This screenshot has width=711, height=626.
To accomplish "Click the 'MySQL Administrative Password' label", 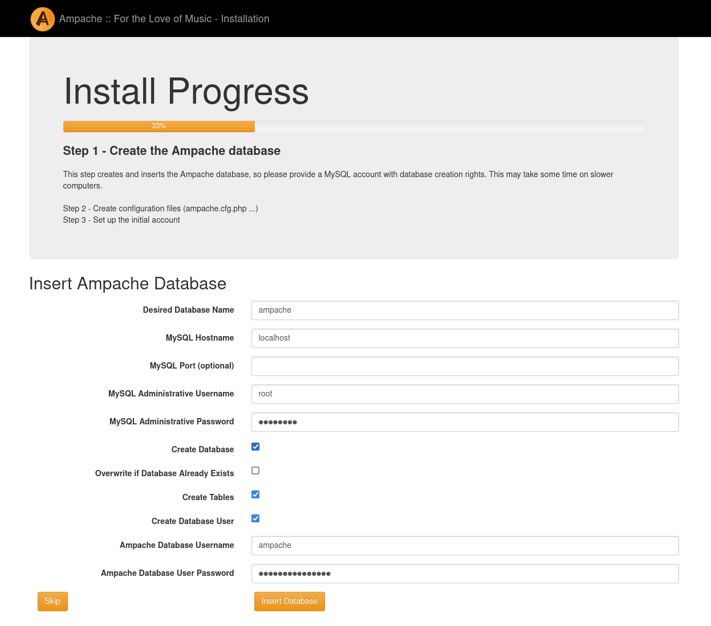I will 172,422.
